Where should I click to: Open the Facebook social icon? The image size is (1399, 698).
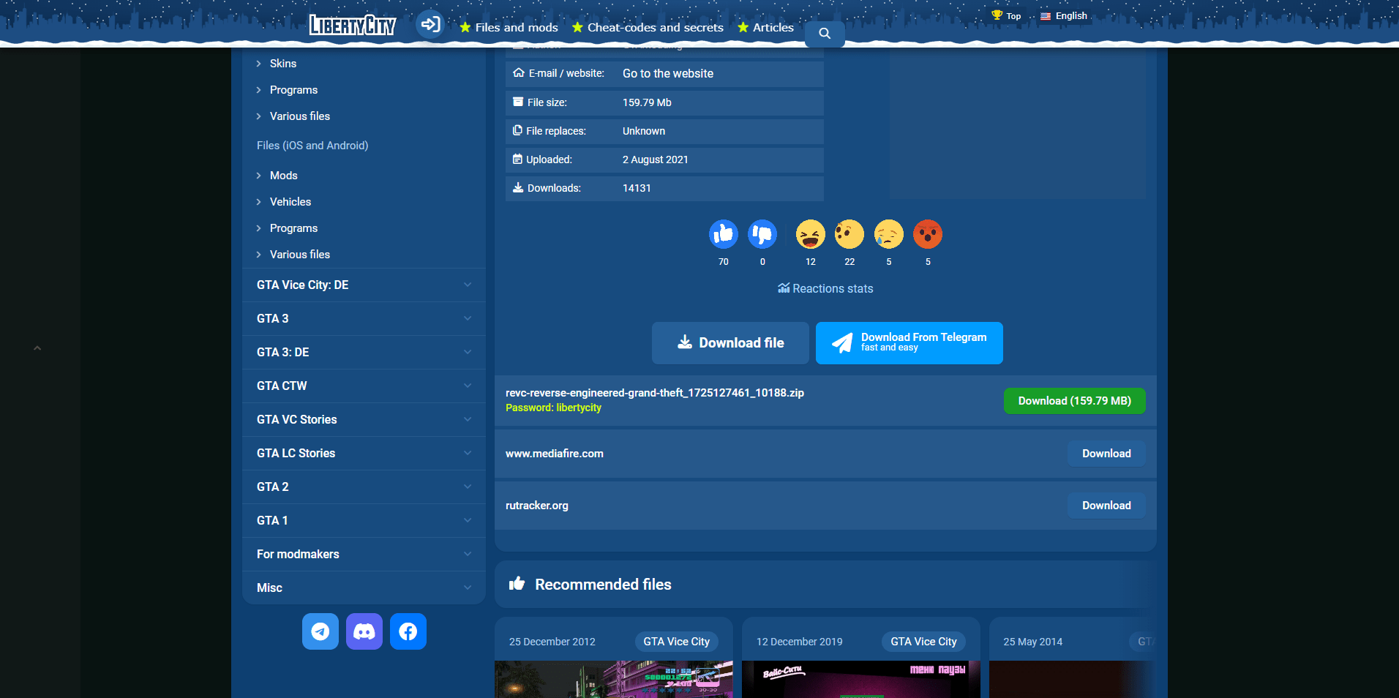click(x=408, y=631)
